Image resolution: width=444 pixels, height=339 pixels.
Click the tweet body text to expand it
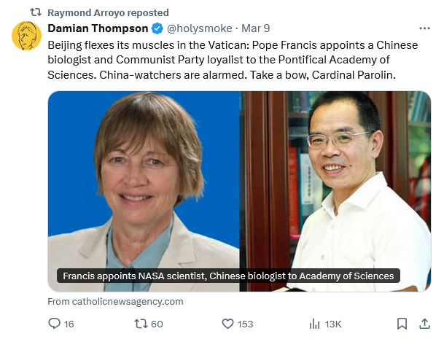[x=233, y=60]
